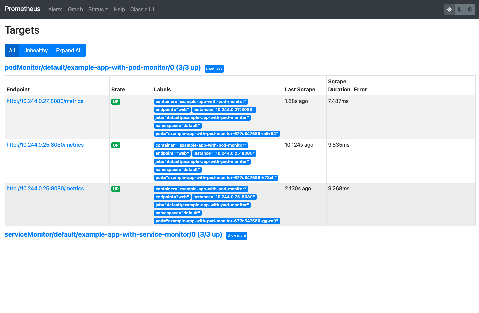
Task: Open the 10.244.0.27:8080 metrics endpoint
Action: (x=45, y=101)
